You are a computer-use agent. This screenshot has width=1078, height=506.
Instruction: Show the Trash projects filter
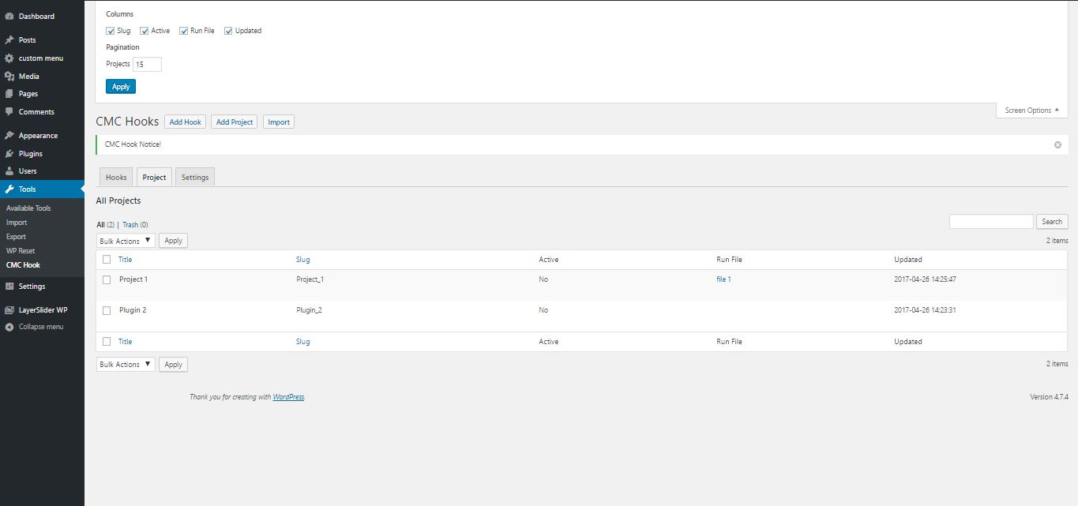pyautogui.click(x=130, y=225)
